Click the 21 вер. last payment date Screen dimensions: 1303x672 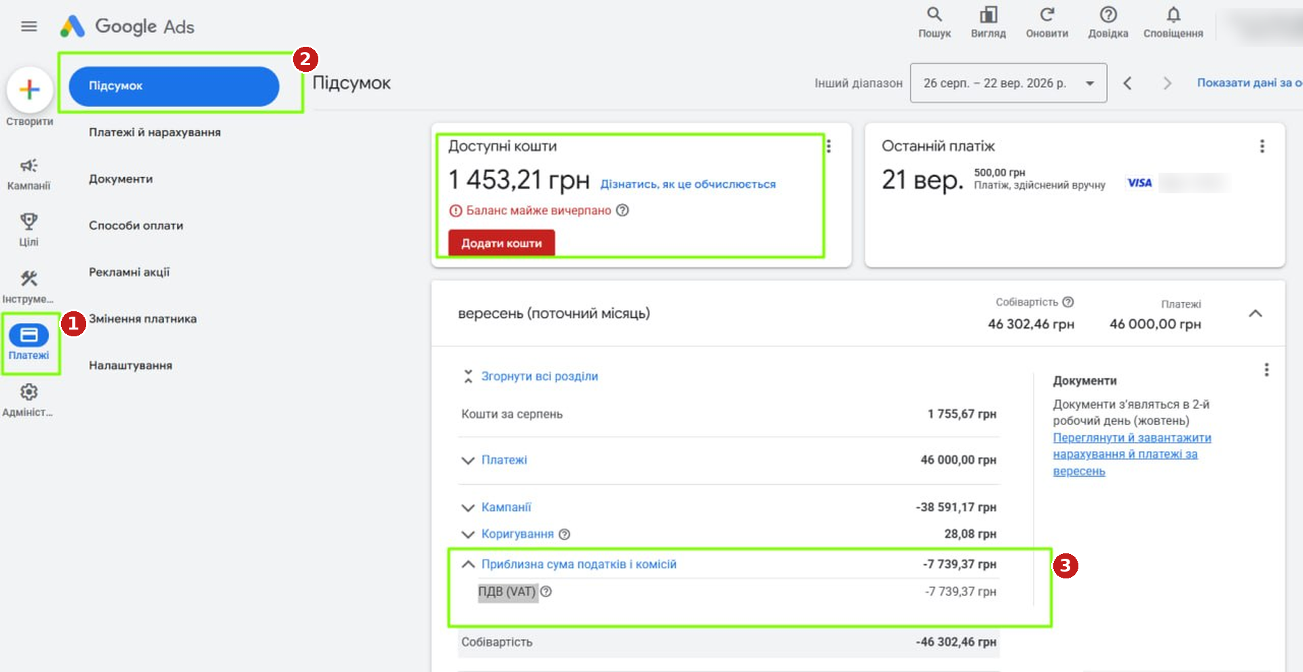922,180
